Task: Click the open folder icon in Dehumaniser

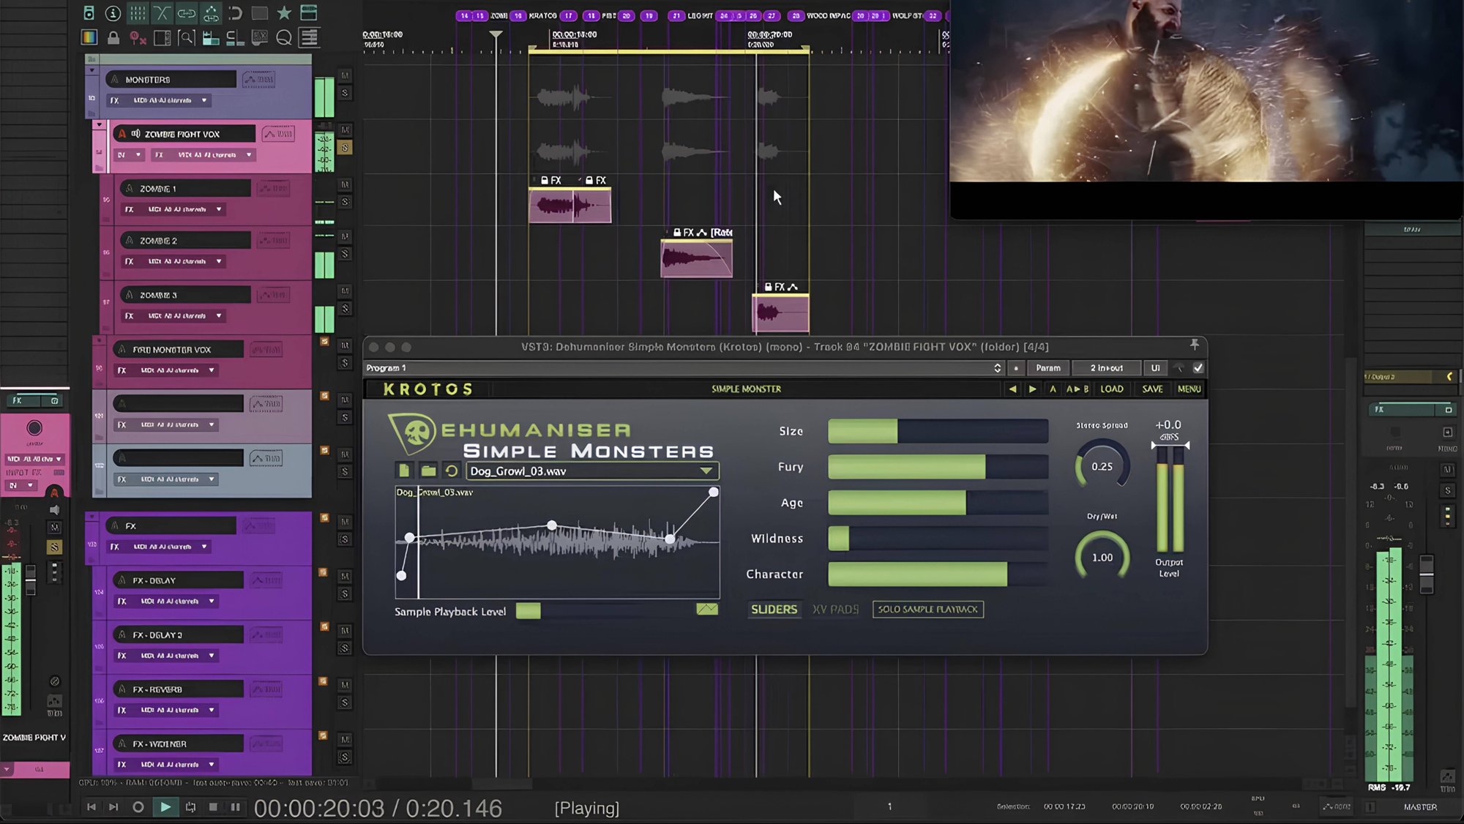Action: point(428,471)
